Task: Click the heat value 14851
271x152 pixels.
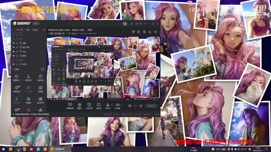Action: (x=94, y=33)
